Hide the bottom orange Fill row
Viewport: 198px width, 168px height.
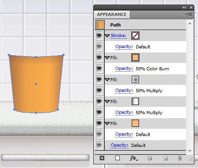tap(99, 123)
